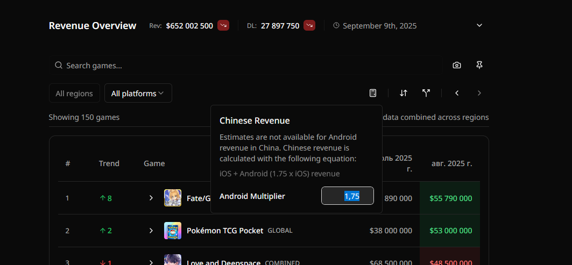This screenshot has width=572, height=265.
Task: Click the trend up 2 indicator
Action: [x=105, y=231]
